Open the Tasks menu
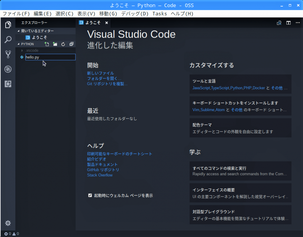The image size is (303, 237). [159, 14]
